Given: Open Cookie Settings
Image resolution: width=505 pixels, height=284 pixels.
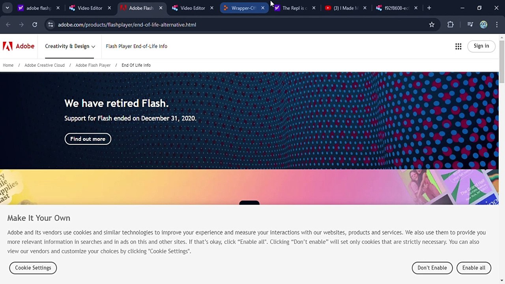Looking at the screenshot, I should [33, 268].
